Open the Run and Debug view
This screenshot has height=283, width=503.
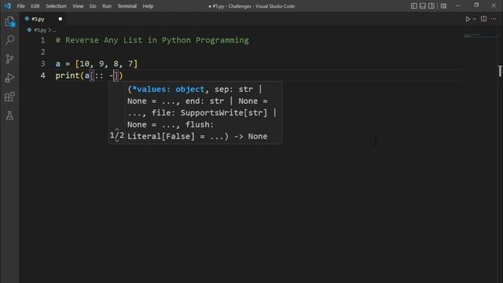(x=10, y=78)
